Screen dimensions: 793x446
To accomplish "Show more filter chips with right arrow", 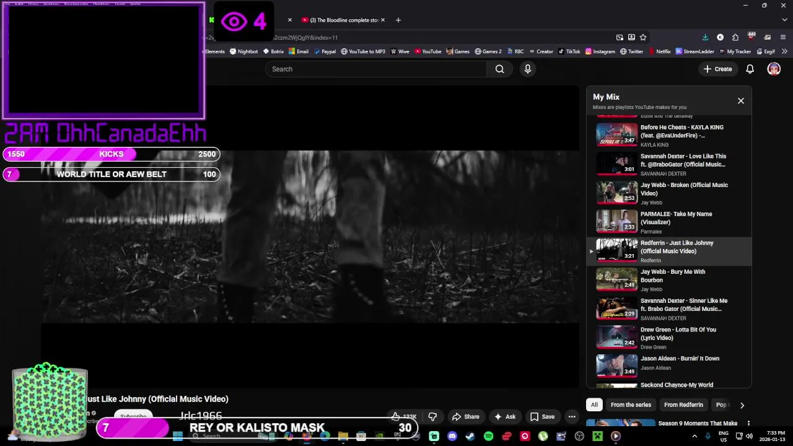I will tap(742, 405).
